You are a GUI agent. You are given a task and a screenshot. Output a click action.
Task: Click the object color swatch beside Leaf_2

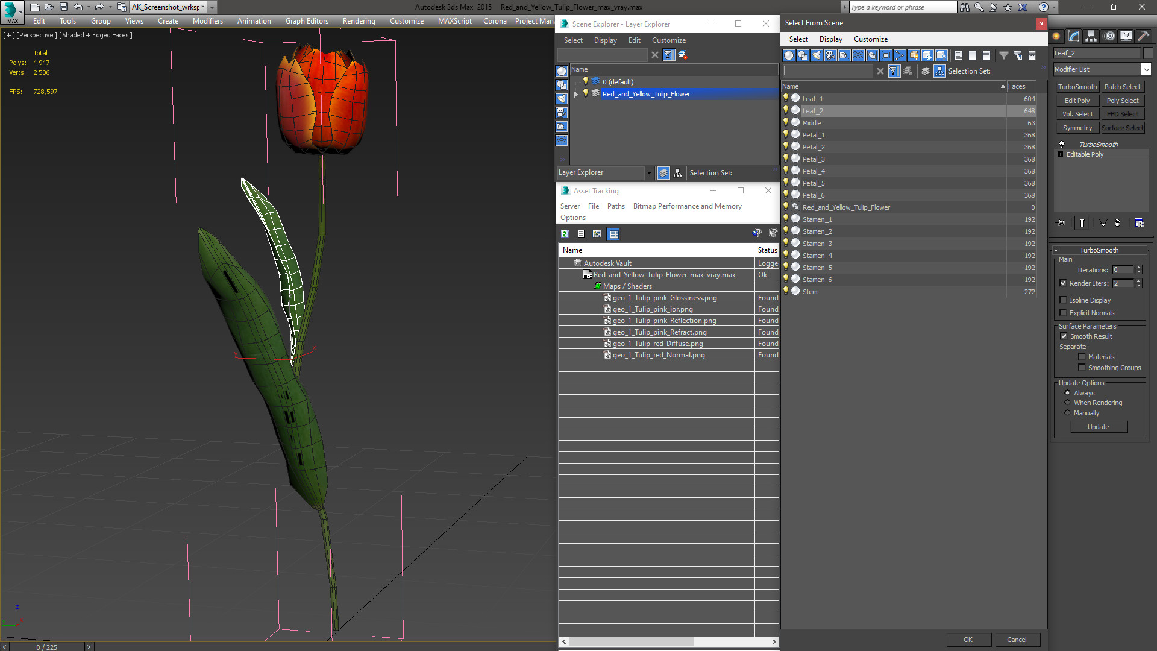tap(1147, 53)
